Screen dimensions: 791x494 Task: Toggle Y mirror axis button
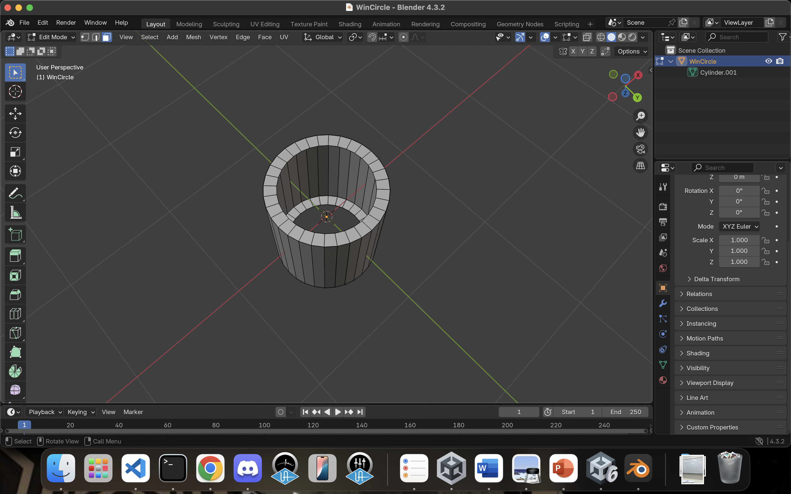pos(583,51)
